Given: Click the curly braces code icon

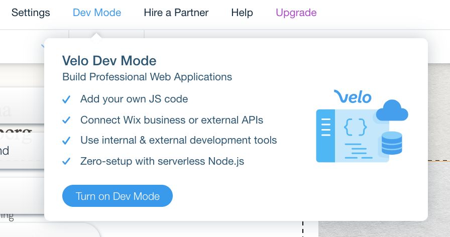Looking at the screenshot, I should tap(356, 128).
